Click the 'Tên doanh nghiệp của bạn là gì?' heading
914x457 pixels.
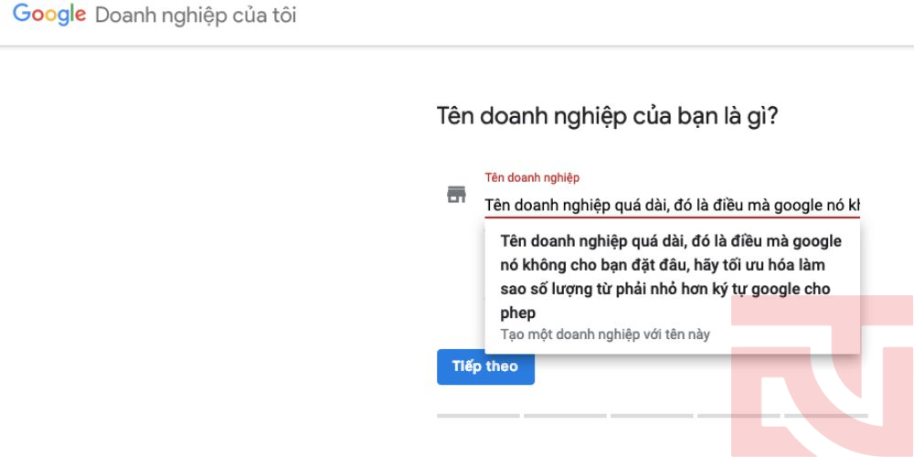(x=608, y=117)
